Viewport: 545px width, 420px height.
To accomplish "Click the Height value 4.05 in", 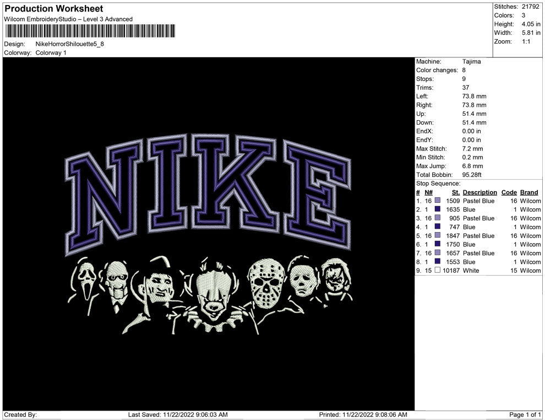I will (x=531, y=24).
